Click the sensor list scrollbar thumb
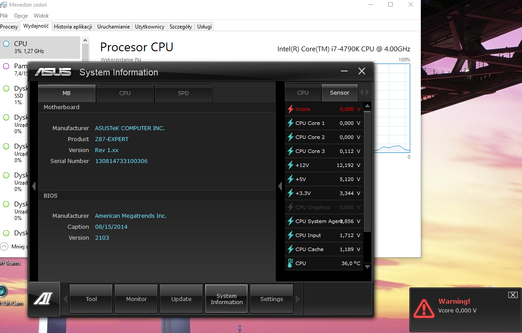 click(367, 171)
